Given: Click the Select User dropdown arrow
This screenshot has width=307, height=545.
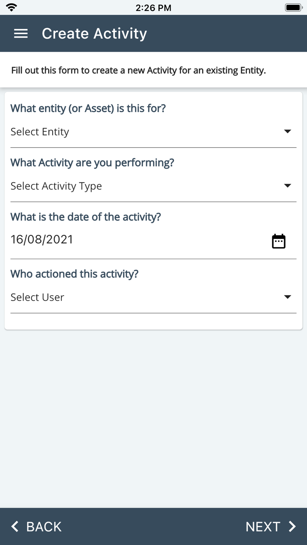Looking at the screenshot, I should click(287, 297).
